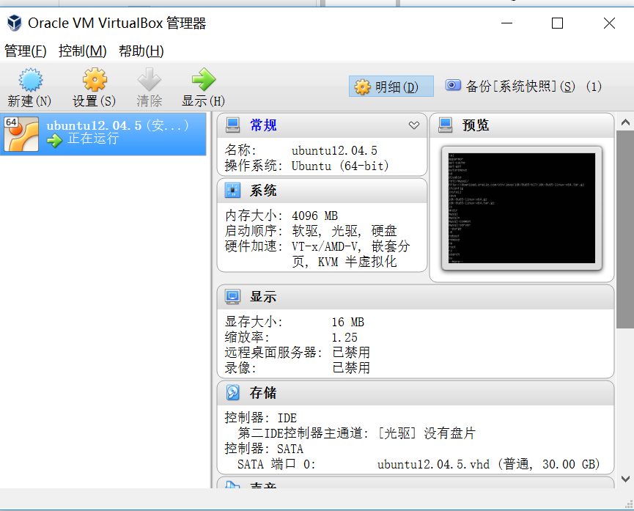
Task: Click the ubuntu12.04.5 VM OS icon
Action: pyautogui.click(x=21, y=134)
